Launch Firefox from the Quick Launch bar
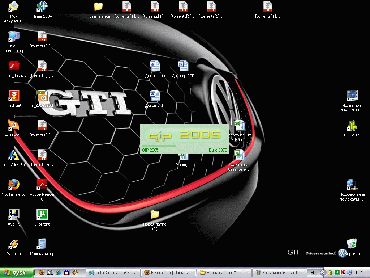 (x=42, y=273)
